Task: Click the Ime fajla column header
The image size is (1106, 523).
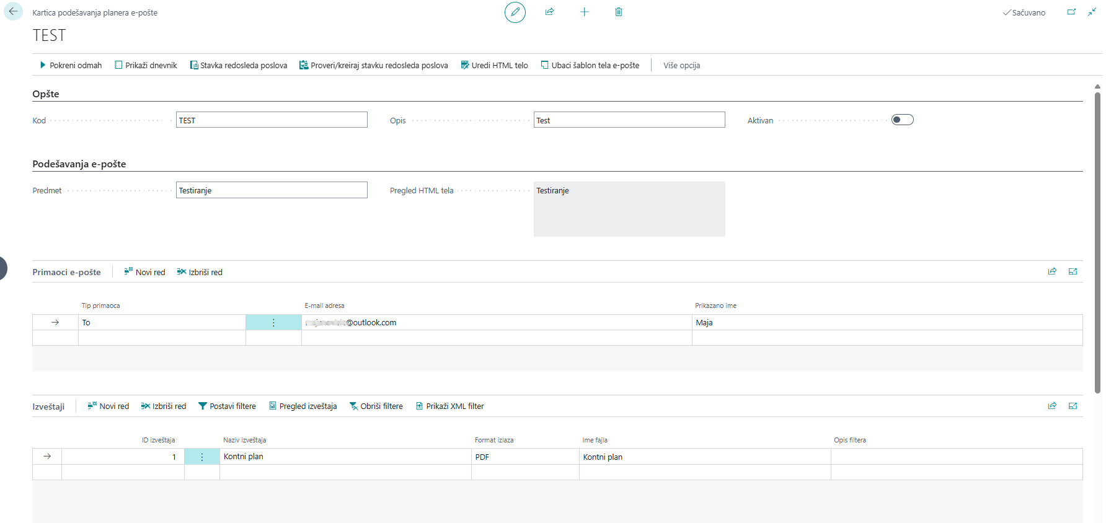Action: (595, 440)
